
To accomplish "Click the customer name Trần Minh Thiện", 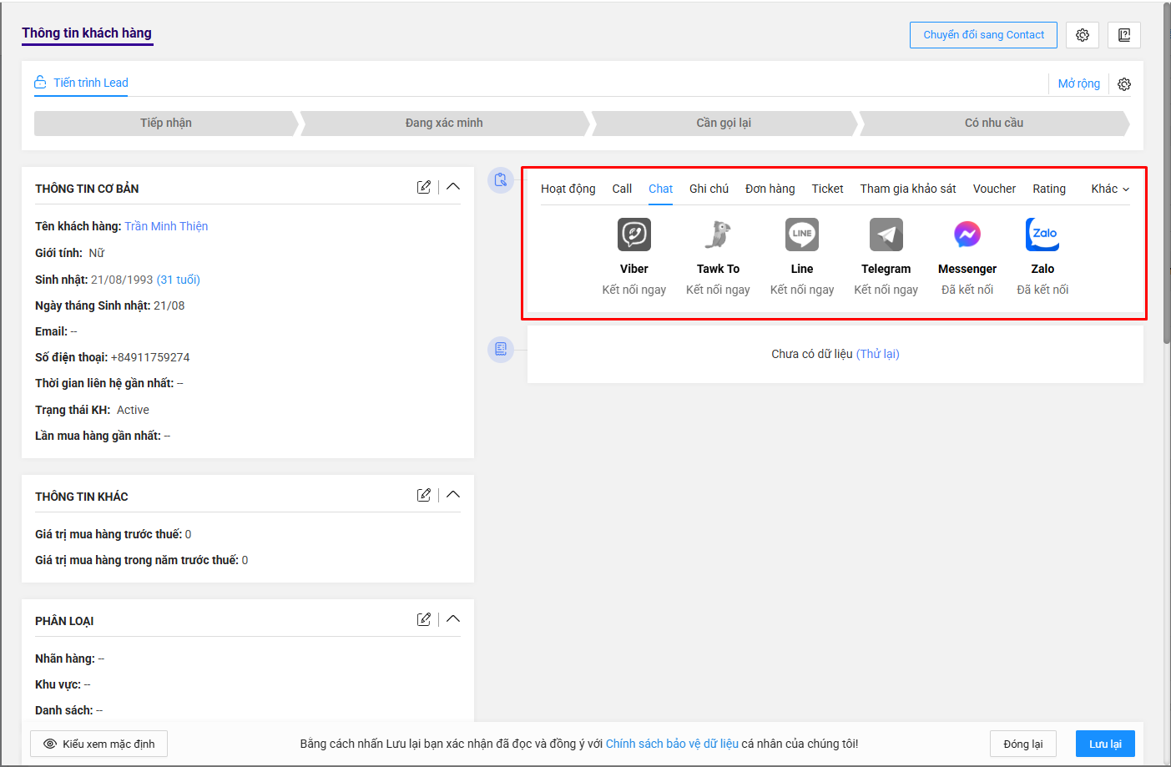I will point(166,226).
